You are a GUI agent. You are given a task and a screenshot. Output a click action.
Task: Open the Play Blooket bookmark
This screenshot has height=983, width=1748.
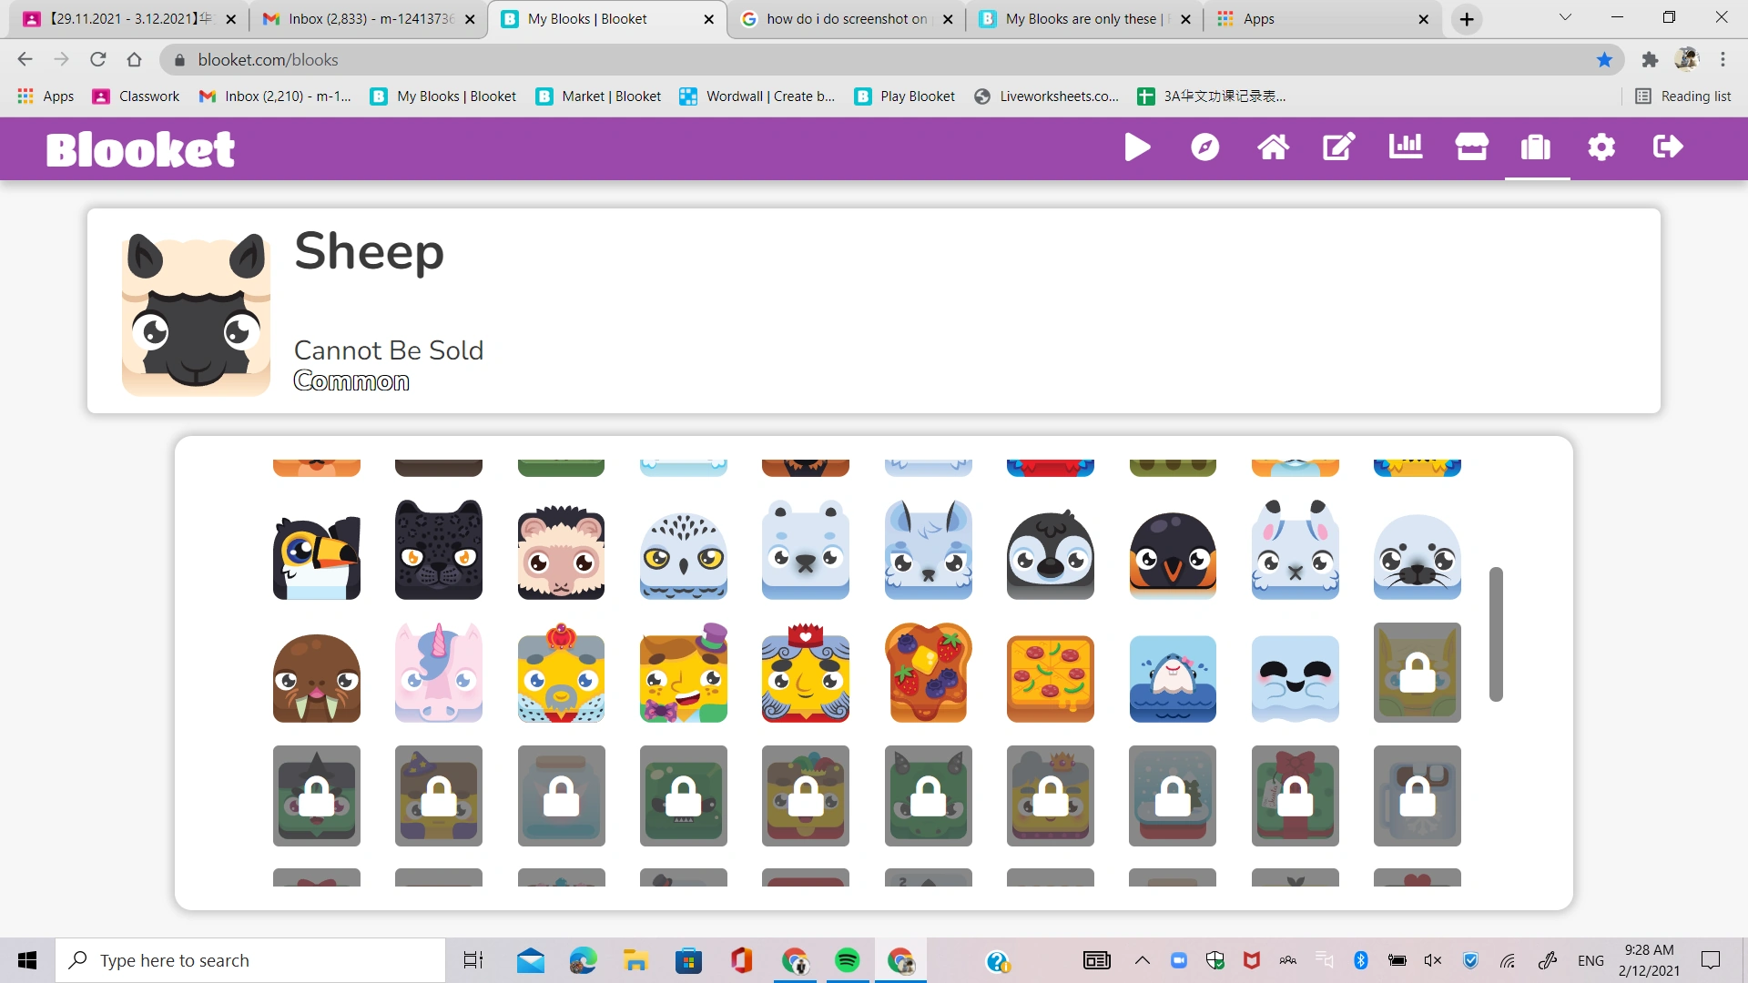click(x=904, y=96)
